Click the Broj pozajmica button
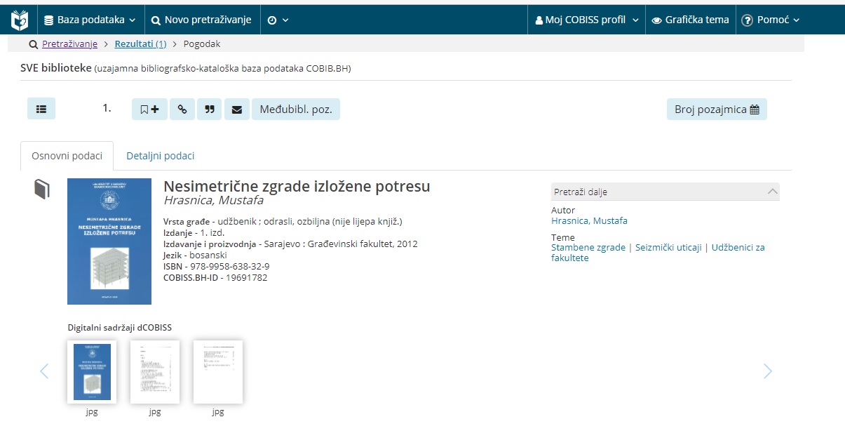The width and height of the screenshot is (845, 438). tap(716, 109)
